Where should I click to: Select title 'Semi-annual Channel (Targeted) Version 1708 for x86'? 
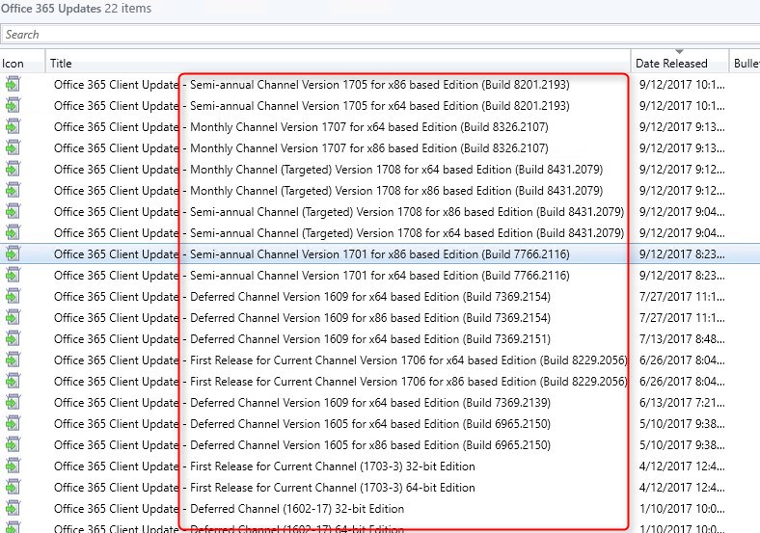tap(339, 212)
